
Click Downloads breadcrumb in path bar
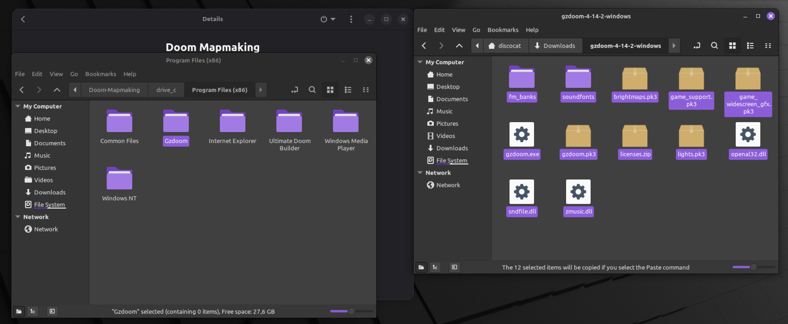[x=555, y=46]
